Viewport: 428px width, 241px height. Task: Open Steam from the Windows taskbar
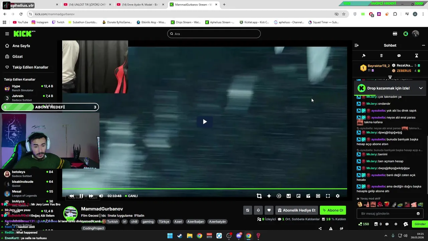tap(180, 236)
